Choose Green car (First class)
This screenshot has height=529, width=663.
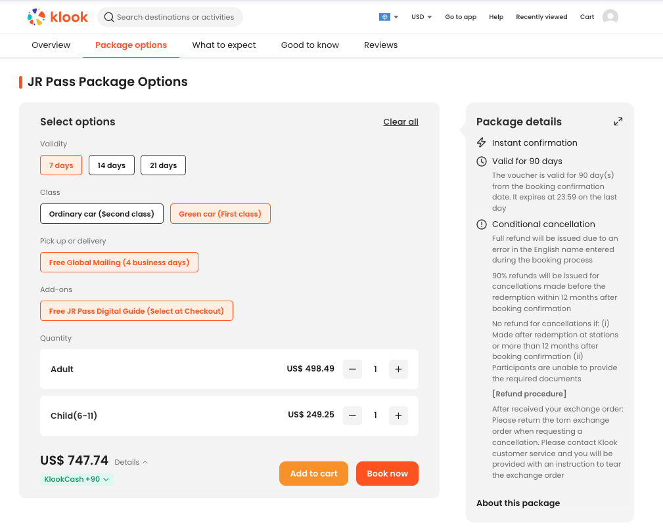pos(220,213)
